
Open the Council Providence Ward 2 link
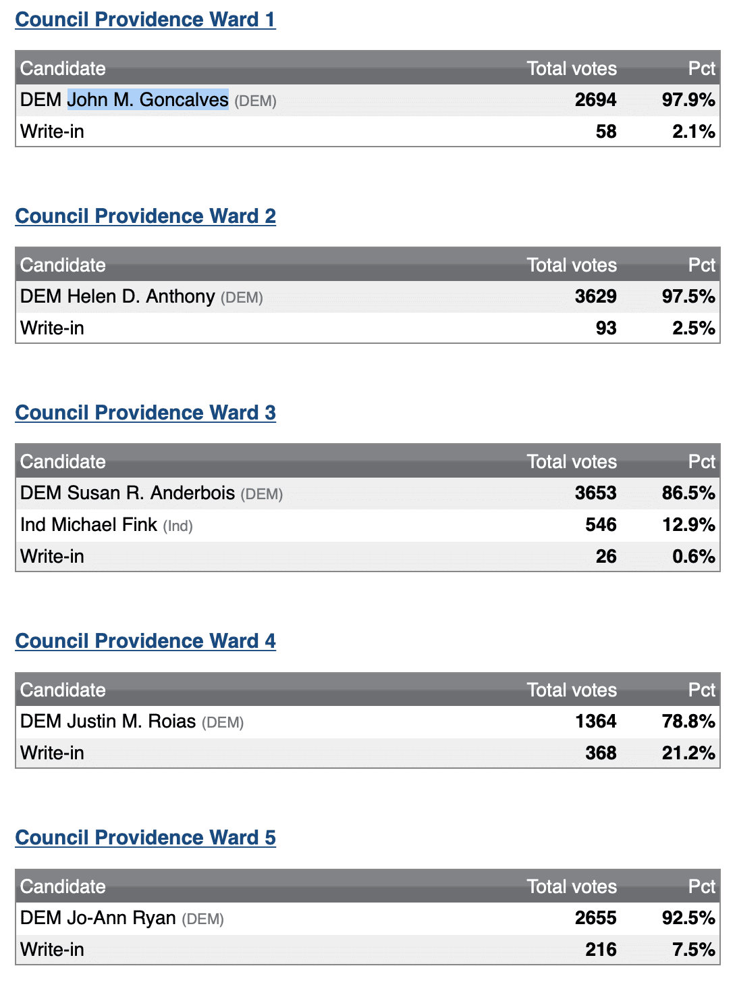[145, 216]
